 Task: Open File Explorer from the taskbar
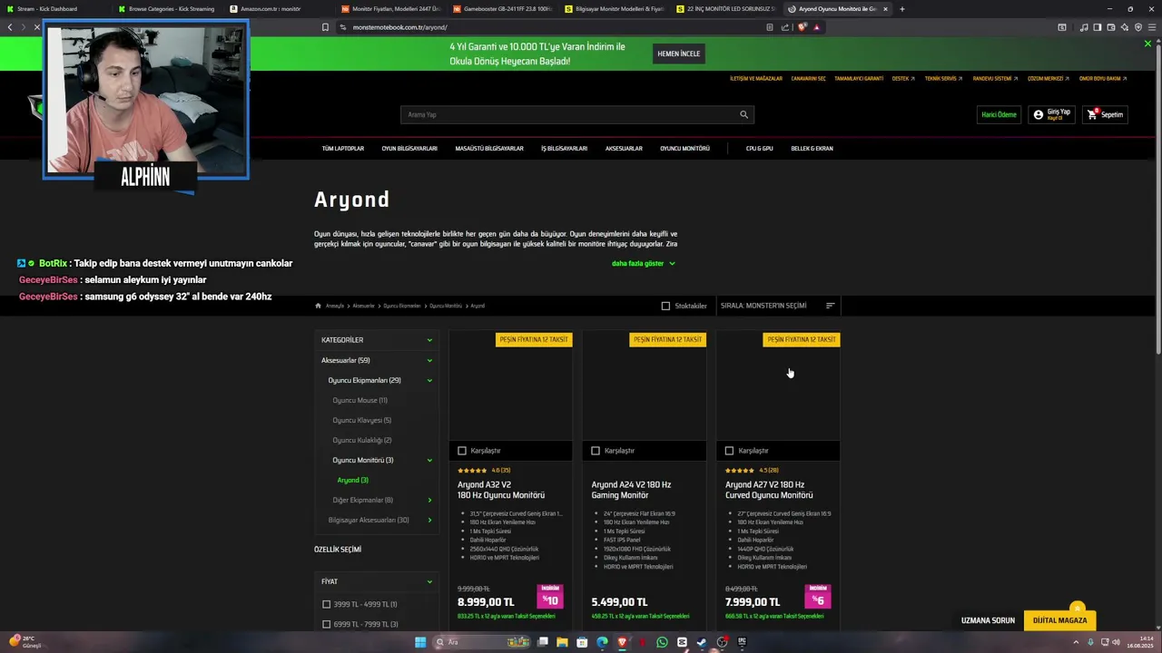[x=562, y=642]
